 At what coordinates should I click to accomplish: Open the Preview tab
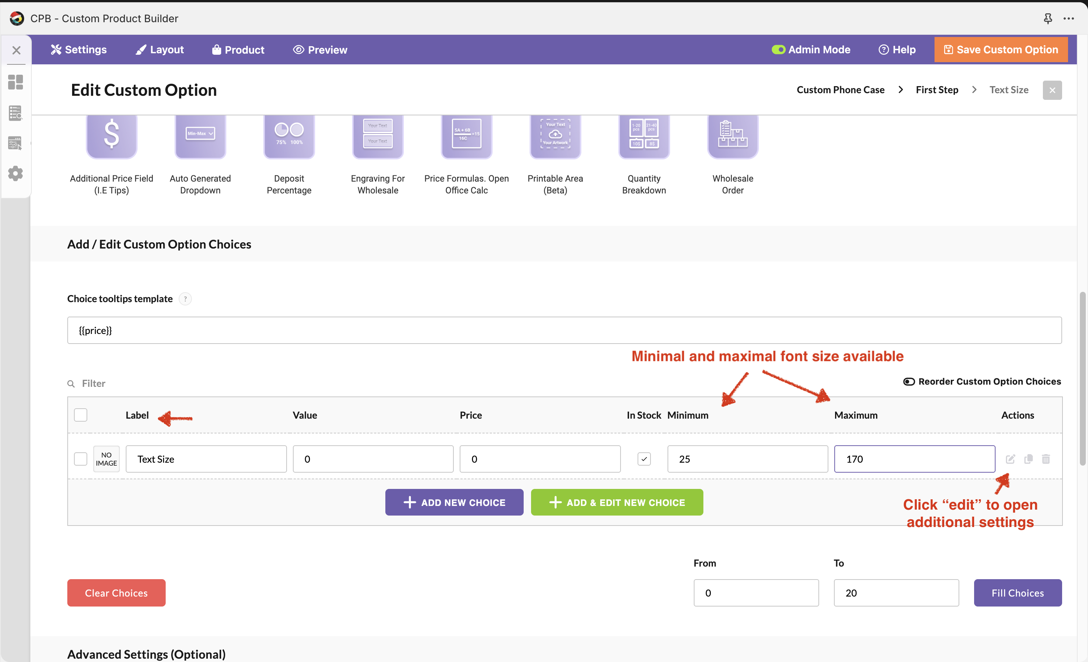pos(320,50)
